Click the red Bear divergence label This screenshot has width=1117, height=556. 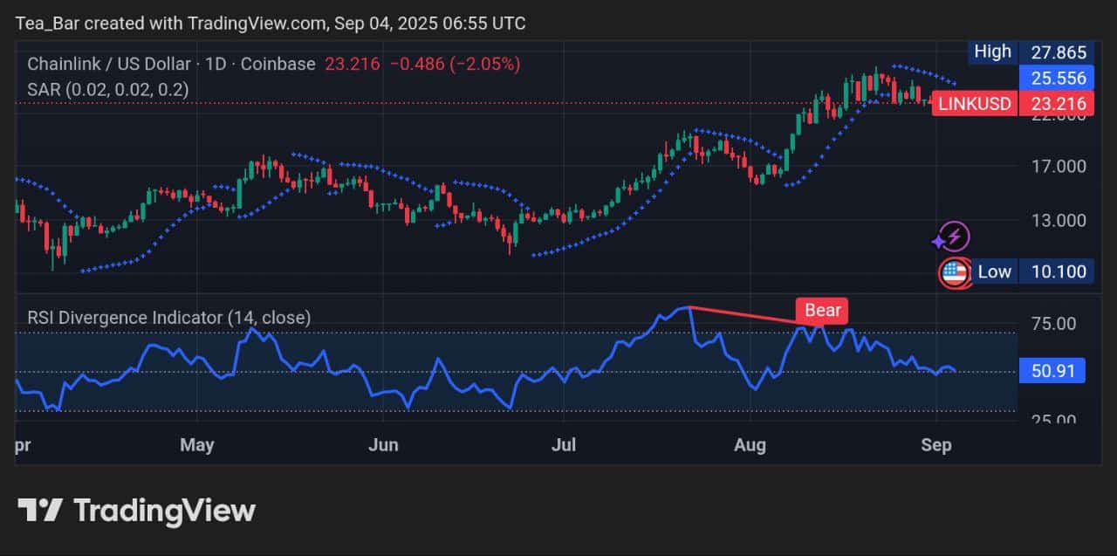821,310
